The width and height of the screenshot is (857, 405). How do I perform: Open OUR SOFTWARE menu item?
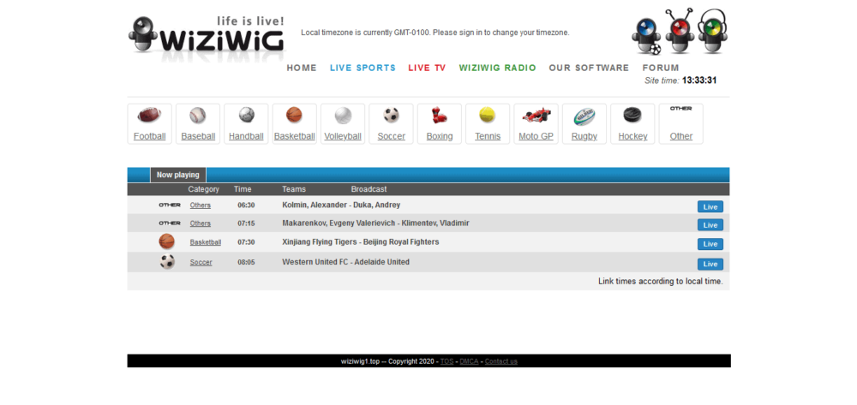(x=589, y=68)
